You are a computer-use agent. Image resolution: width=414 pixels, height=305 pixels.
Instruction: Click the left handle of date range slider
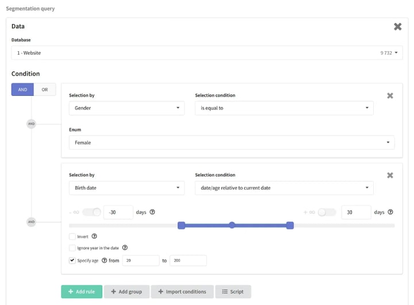tap(181, 225)
